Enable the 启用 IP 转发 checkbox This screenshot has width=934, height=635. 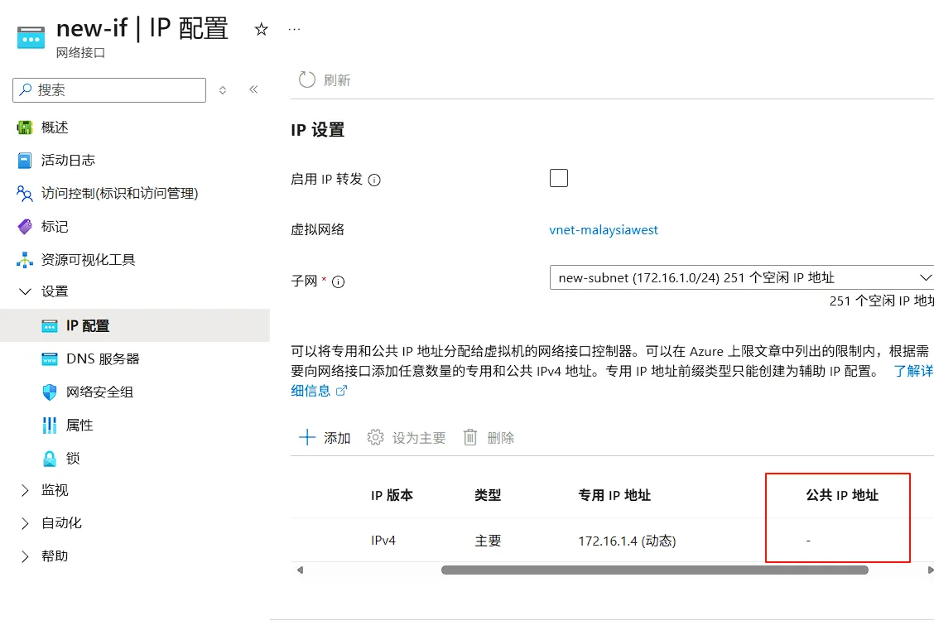tap(559, 177)
